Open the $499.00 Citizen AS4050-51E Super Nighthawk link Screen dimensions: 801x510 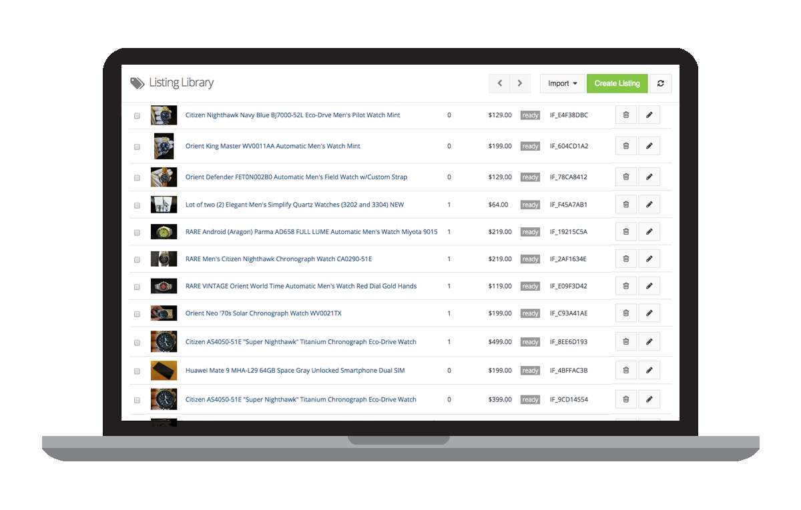[x=300, y=342]
